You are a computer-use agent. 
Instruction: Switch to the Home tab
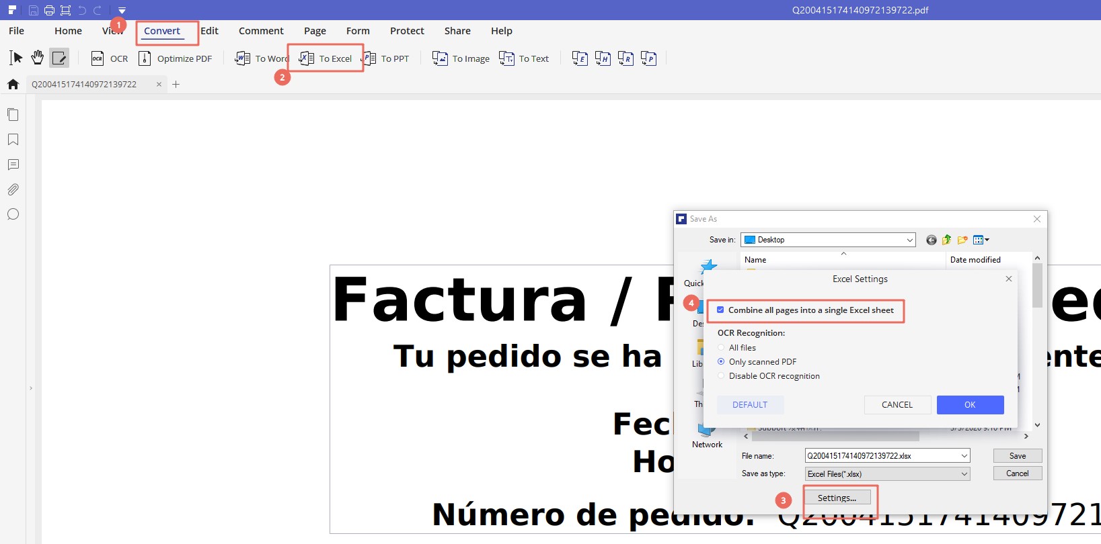(68, 31)
